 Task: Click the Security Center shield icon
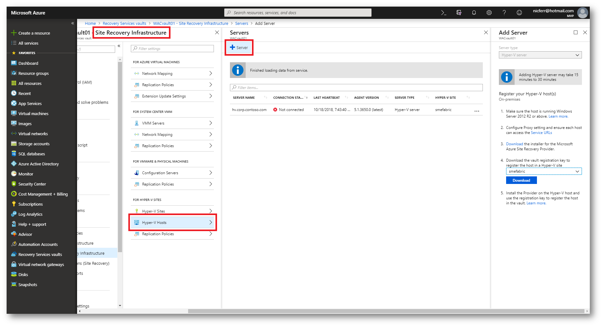(14, 184)
